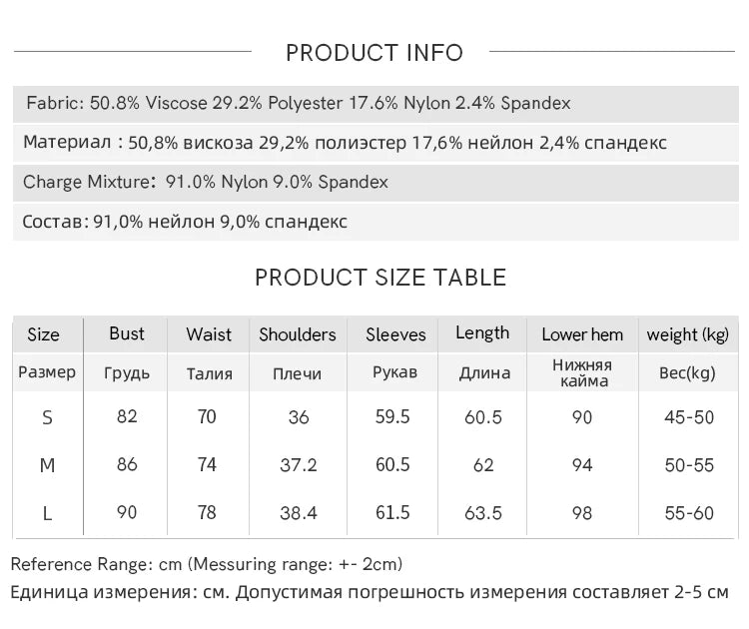
Task: Select the Shoulders column header
Action: [x=298, y=334]
